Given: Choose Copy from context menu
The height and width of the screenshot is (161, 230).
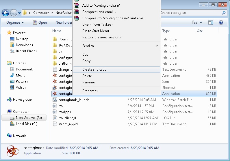Looking at the screenshot, I should point(117,61).
